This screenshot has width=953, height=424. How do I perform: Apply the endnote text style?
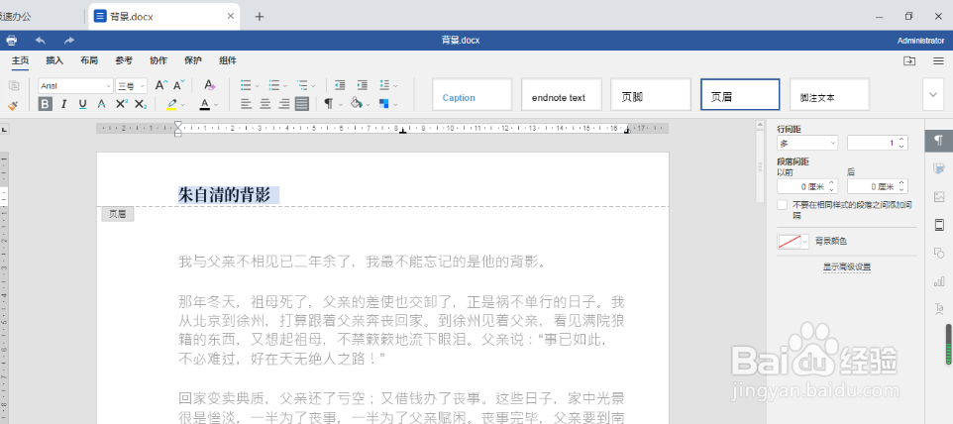coord(562,95)
